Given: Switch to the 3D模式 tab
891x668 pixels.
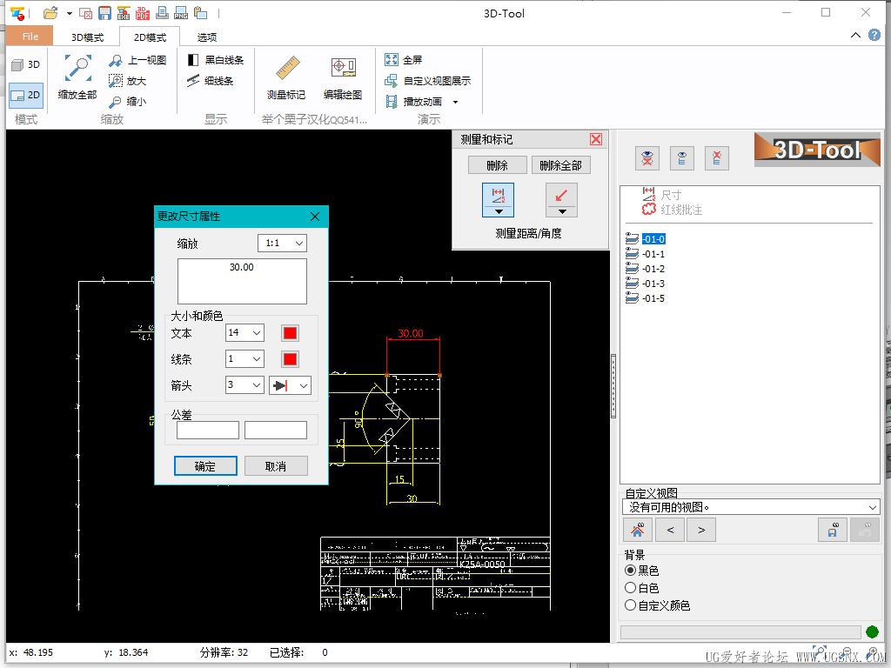Looking at the screenshot, I should pos(87,37).
